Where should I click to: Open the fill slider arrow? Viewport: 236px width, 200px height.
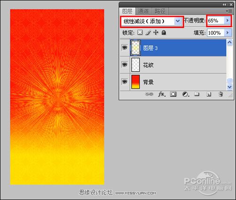point(228,33)
